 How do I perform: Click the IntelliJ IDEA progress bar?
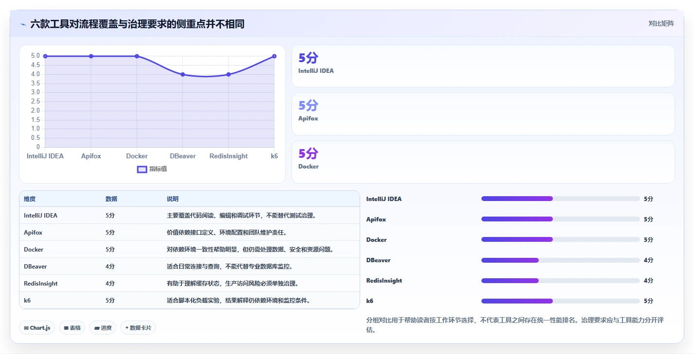pyautogui.click(x=560, y=199)
